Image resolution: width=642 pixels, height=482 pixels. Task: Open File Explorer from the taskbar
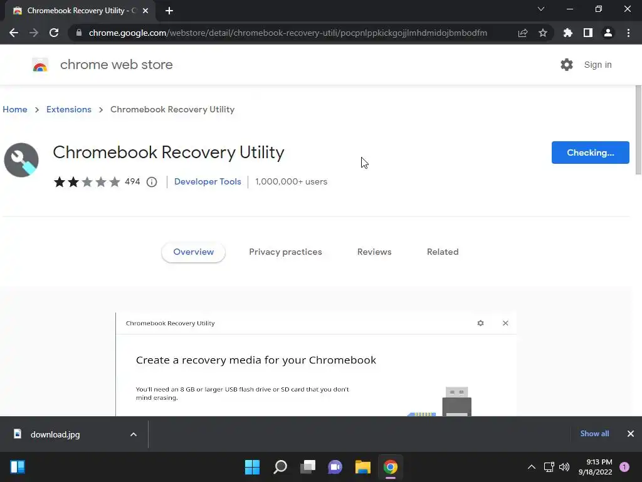point(363,467)
